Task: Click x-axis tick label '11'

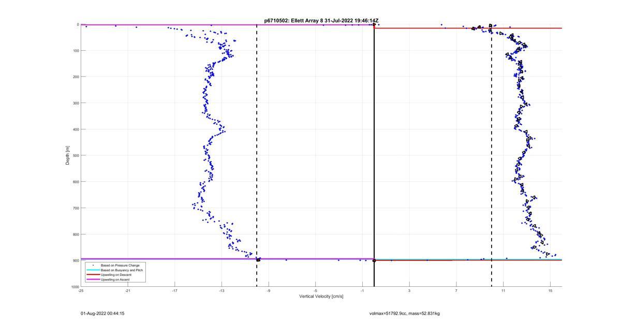Action: pos(503,290)
